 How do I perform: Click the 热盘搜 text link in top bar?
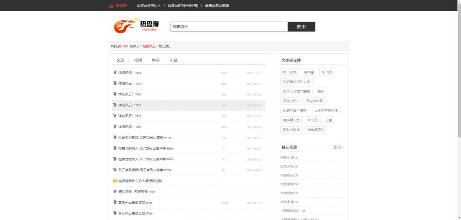pyautogui.click(x=121, y=6)
